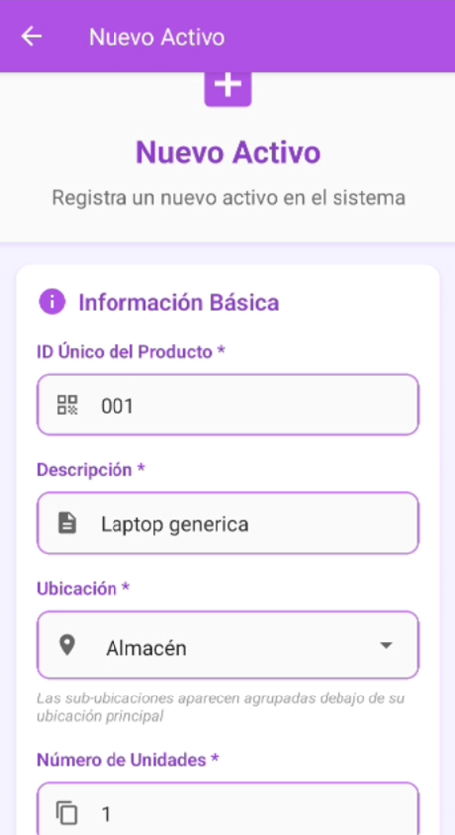The width and height of the screenshot is (455, 835).
Task: Tap the sub-ubicaciones helper text
Action: tap(220, 707)
